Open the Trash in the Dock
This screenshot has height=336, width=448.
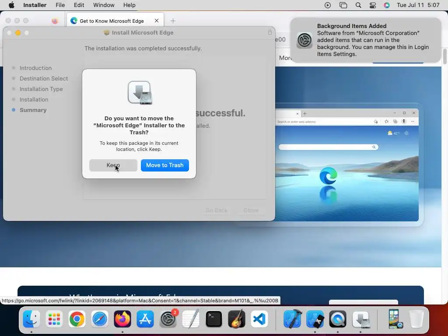[x=416, y=319]
